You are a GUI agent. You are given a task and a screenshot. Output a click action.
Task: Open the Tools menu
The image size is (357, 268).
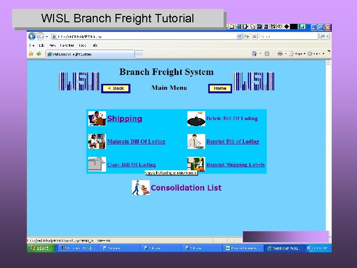(x=82, y=45)
